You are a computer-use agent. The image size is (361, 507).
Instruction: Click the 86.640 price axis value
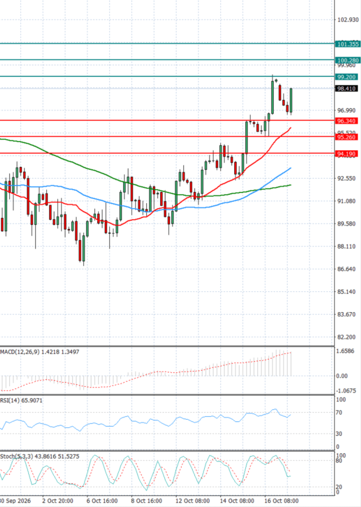coord(347,269)
